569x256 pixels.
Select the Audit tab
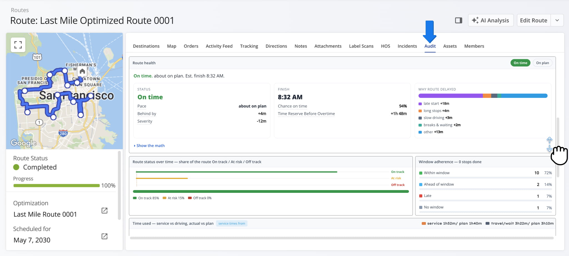click(430, 46)
